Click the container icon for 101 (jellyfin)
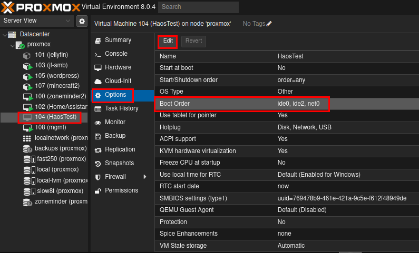 click(27, 55)
